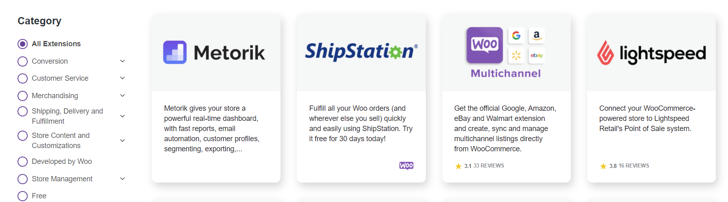Viewport: 728px width, 202px height.
Task: Choose Developed by Woo filter
Action: coord(23,161)
